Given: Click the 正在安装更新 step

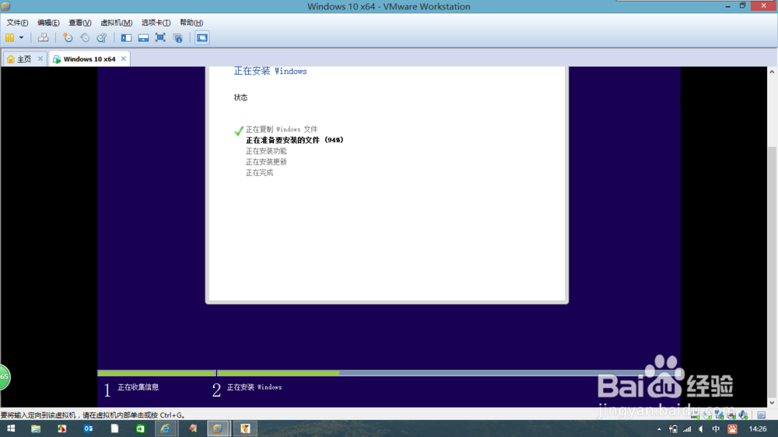Looking at the screenshot, I should click(266, 162).
